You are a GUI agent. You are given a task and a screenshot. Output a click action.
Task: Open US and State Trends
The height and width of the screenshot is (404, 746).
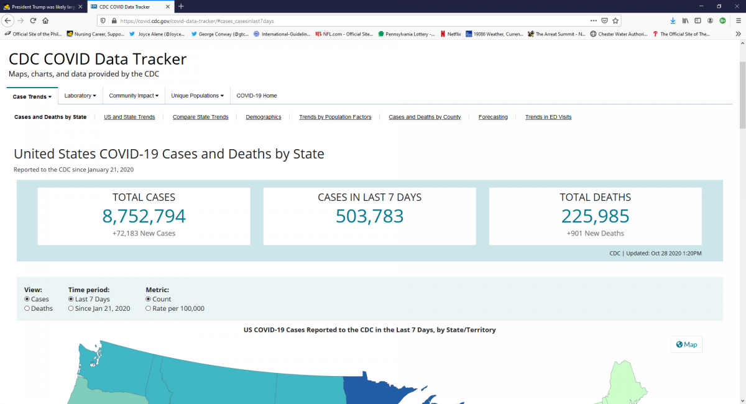tap(129, 117)
